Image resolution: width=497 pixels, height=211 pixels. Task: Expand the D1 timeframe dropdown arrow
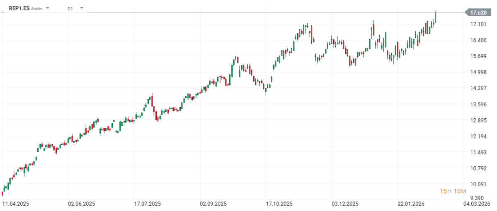click(x=81, y=8)
